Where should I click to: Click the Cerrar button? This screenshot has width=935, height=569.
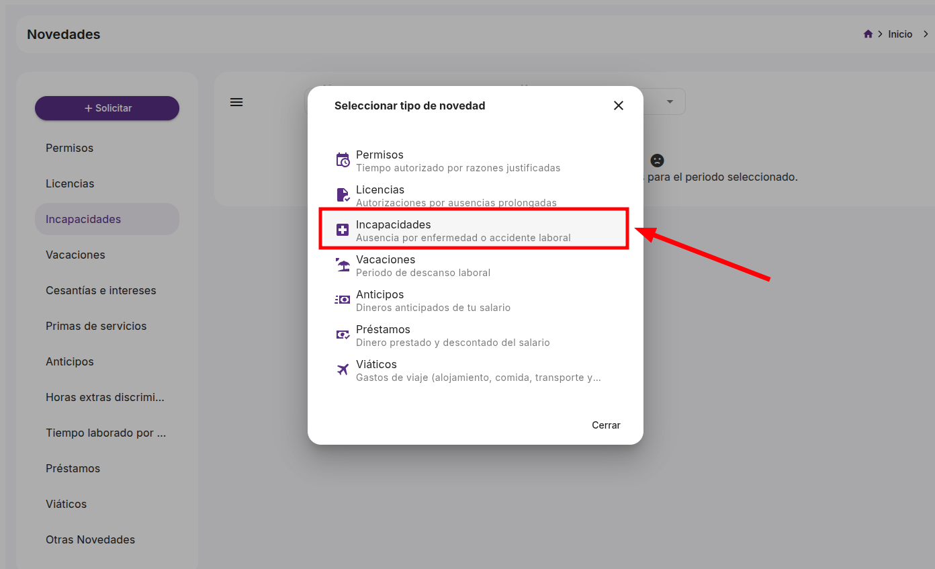coord(606,425)
